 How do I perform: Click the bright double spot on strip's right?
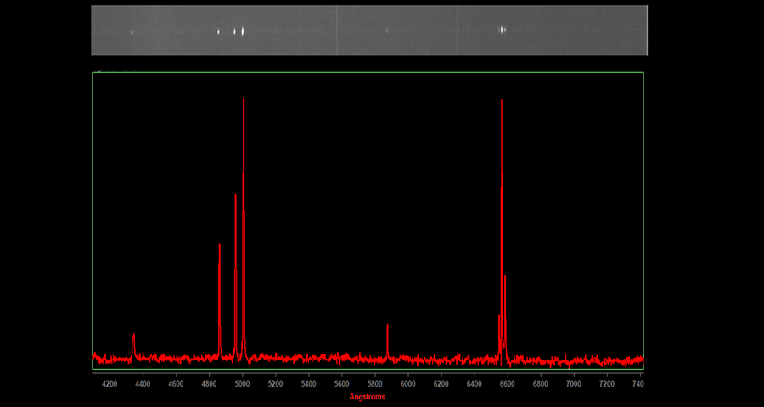pos(503,30)
